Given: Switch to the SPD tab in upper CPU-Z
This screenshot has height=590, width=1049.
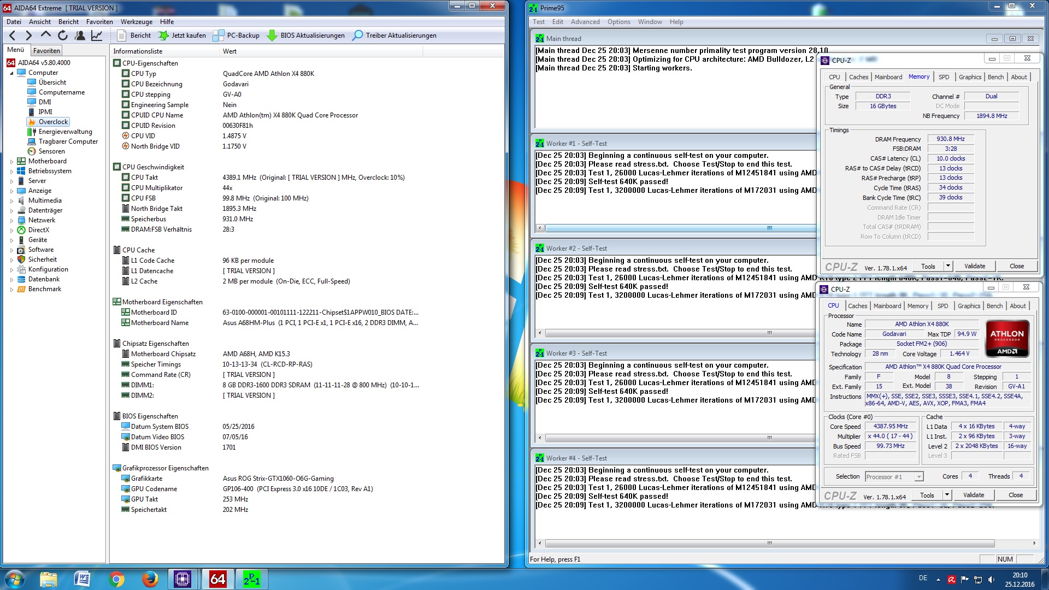Looking at the screenshot, I should [x=944, y=77].
